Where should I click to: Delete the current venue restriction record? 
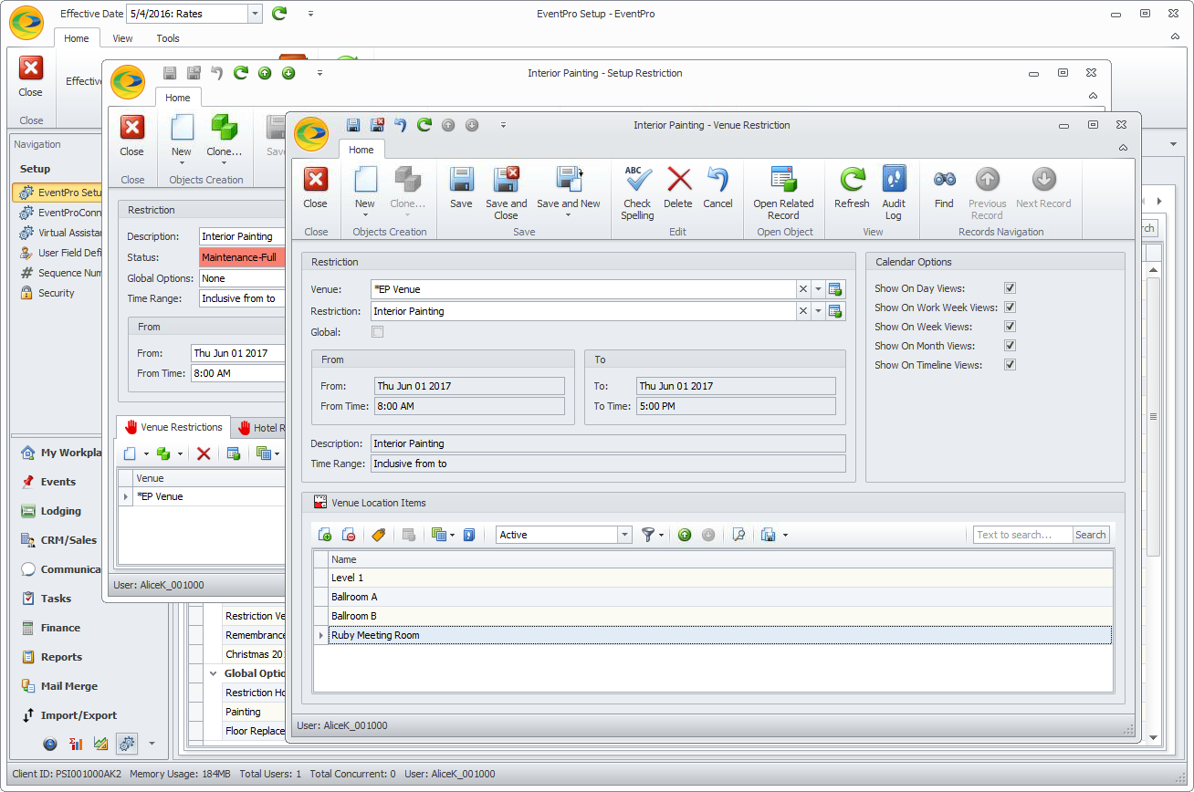pyautogui.click(x=678, y=188)
